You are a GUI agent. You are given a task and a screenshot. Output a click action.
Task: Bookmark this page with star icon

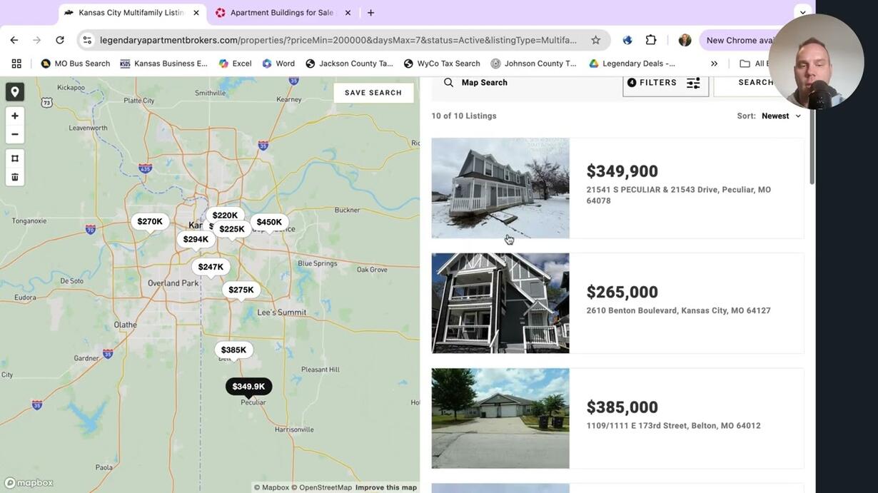(x=595, y=40)
